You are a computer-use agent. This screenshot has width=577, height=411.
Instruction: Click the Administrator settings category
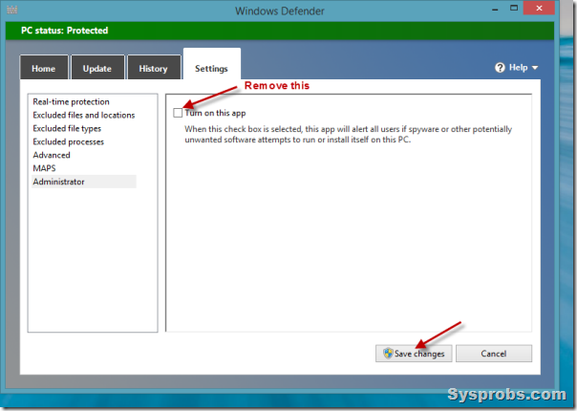[x=59, y=182]
